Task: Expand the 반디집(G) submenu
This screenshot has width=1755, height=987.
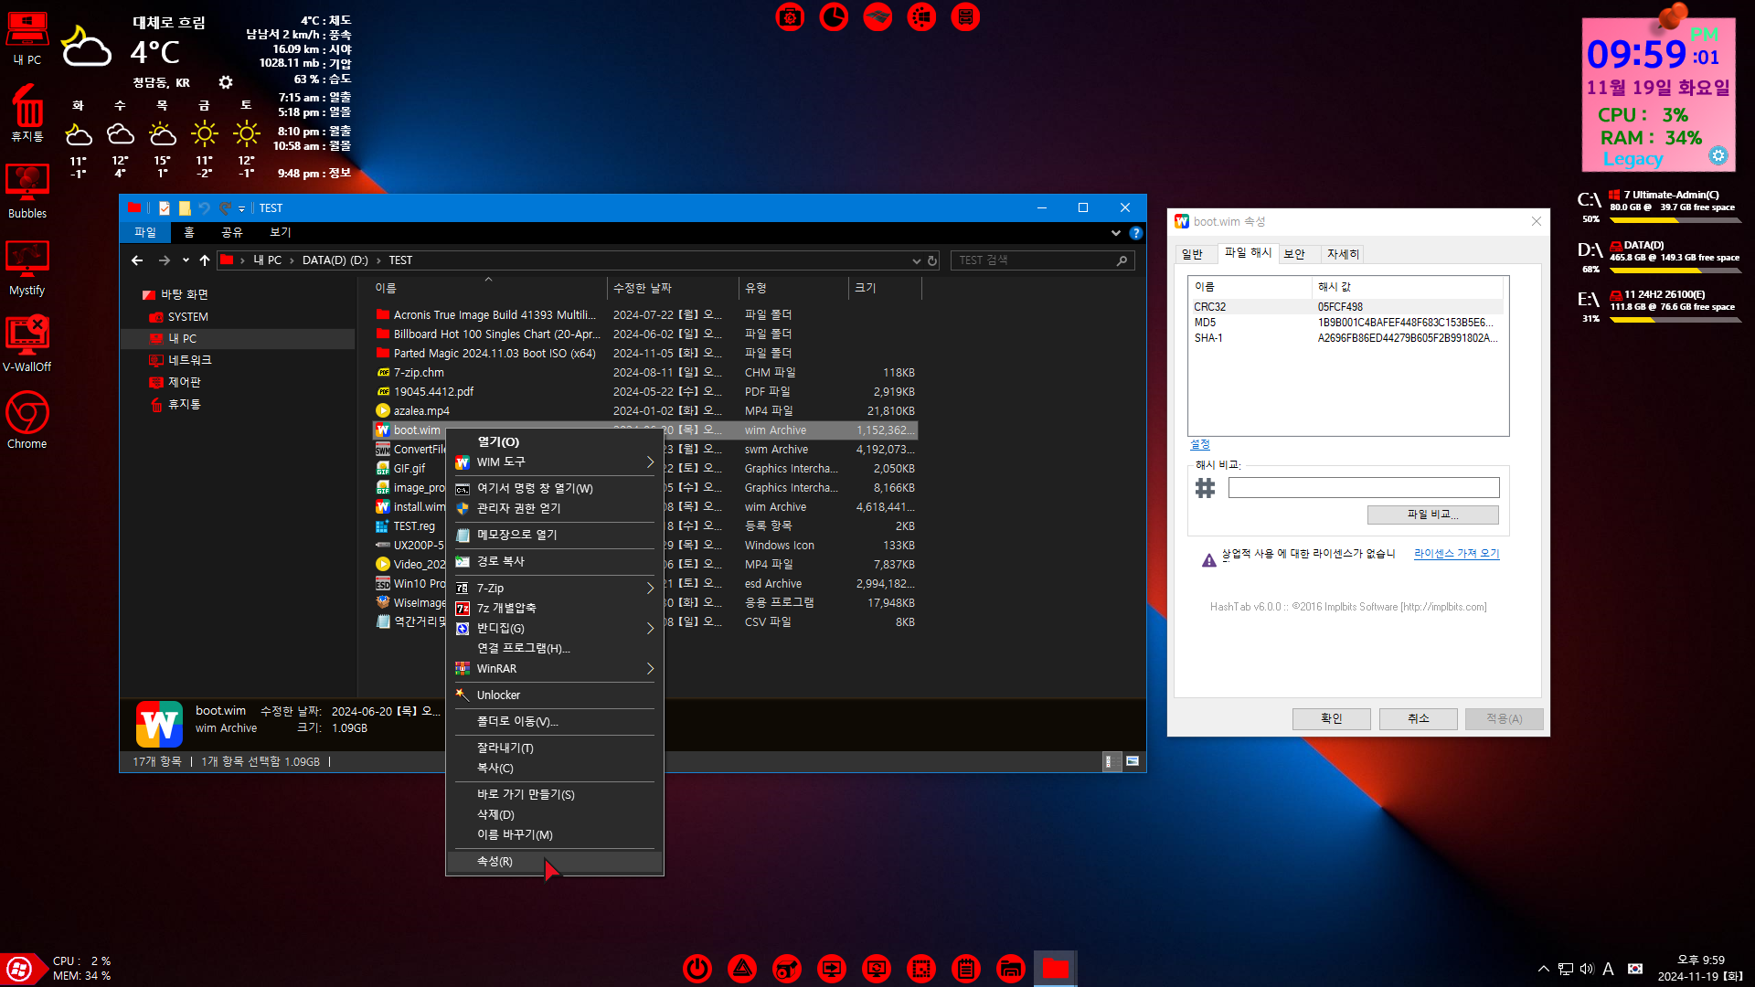Action: click(650, 629)
